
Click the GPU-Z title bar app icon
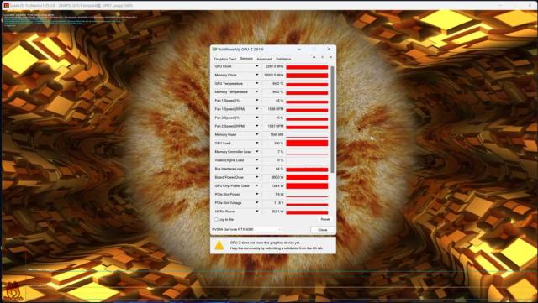coord(215,50)
